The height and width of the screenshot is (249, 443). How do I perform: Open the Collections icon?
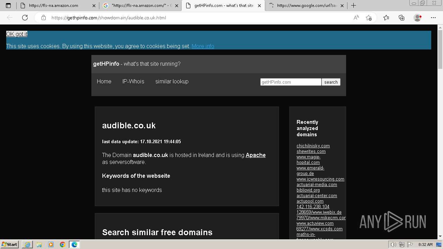point(401,18)
